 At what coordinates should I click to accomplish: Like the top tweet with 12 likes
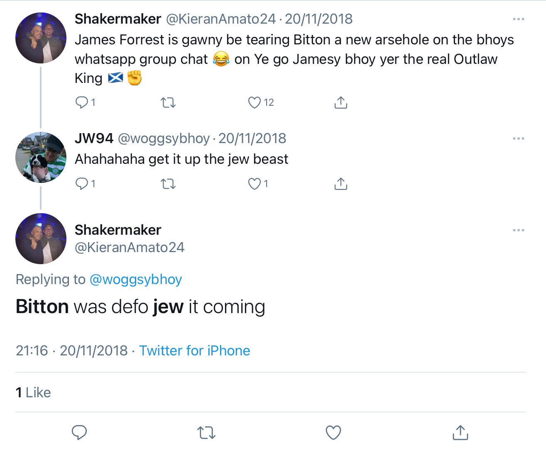click(x=255, y=102)
